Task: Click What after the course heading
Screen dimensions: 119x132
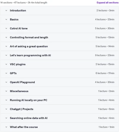Action: click(24, 127)
